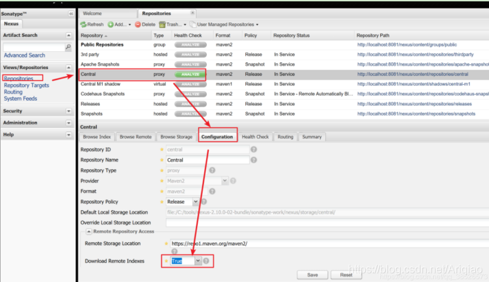Expand the Security panel
The width and height of the screenshot is (489, 282).
coord(68,112)
